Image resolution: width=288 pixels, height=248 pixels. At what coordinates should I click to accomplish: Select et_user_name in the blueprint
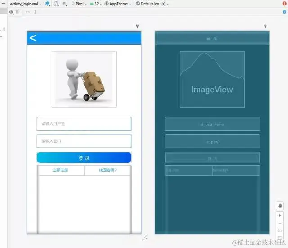click(x=212, y=124)
